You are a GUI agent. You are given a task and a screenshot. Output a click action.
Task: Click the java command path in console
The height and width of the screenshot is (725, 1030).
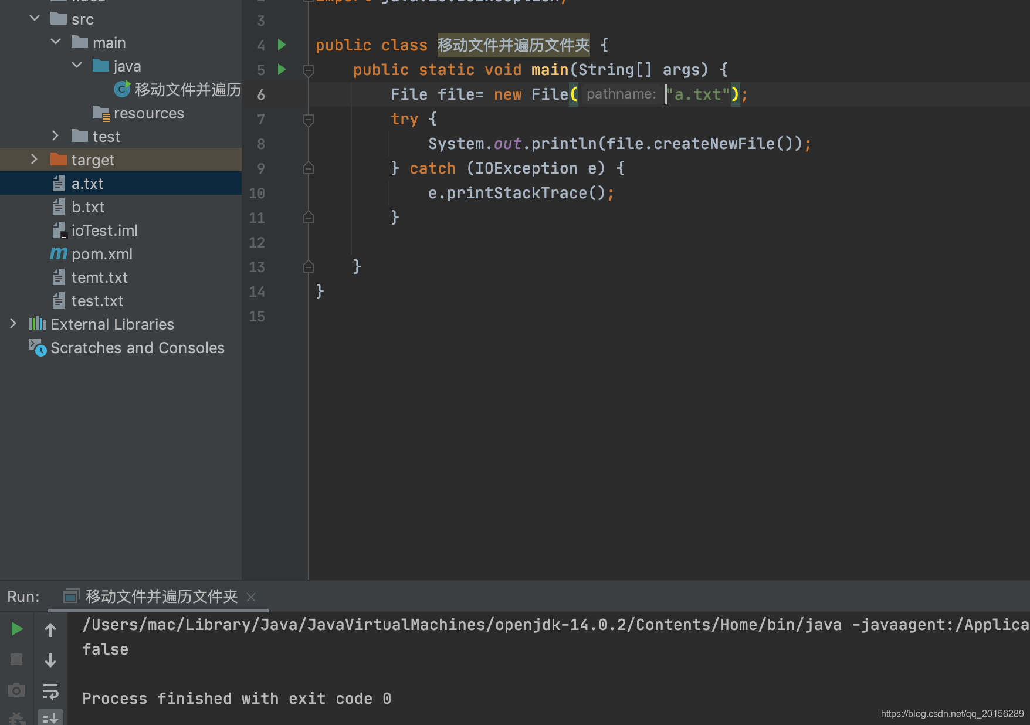pyautogui.click(x=462, y=625)
